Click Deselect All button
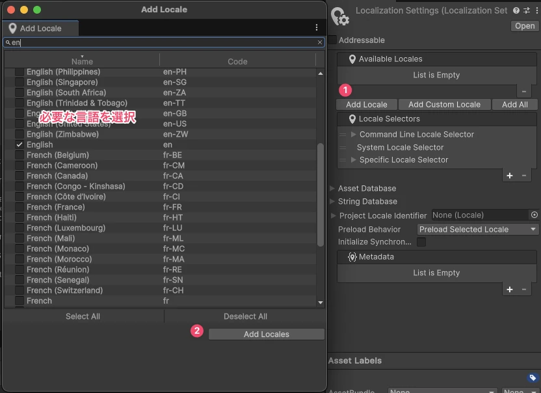The width and height of the screenshot is (541, 393). point(245,316)
